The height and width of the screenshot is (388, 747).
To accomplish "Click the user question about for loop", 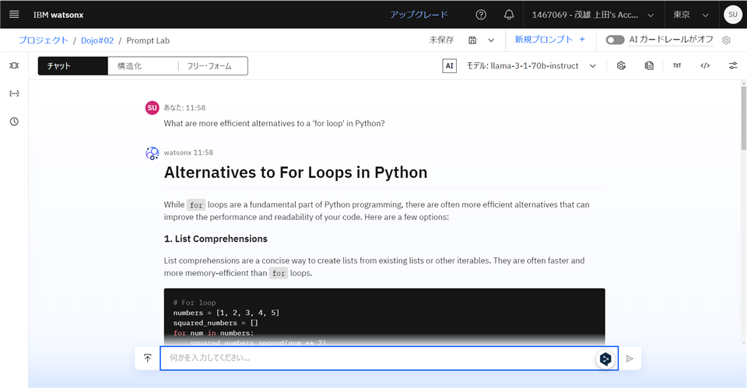I will tap(274, 124).
